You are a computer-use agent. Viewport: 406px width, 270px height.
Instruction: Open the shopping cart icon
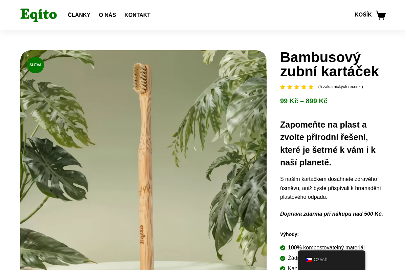(x=381, y=15)
